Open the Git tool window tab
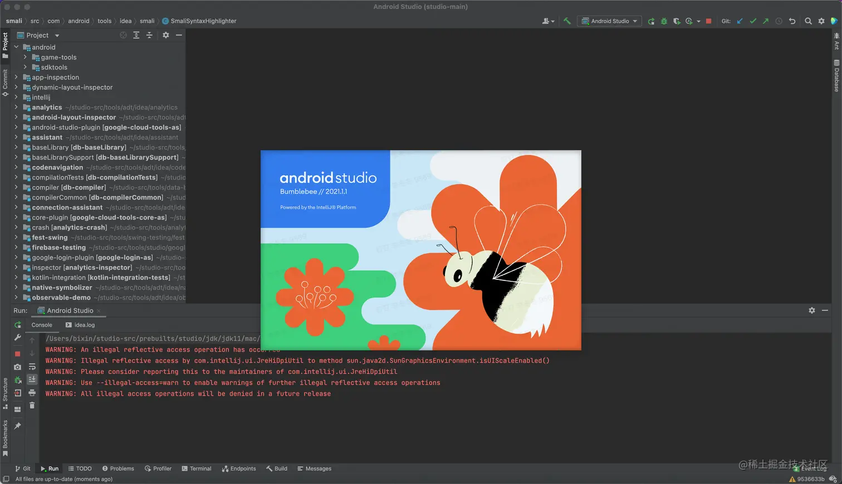 [23, 468]
